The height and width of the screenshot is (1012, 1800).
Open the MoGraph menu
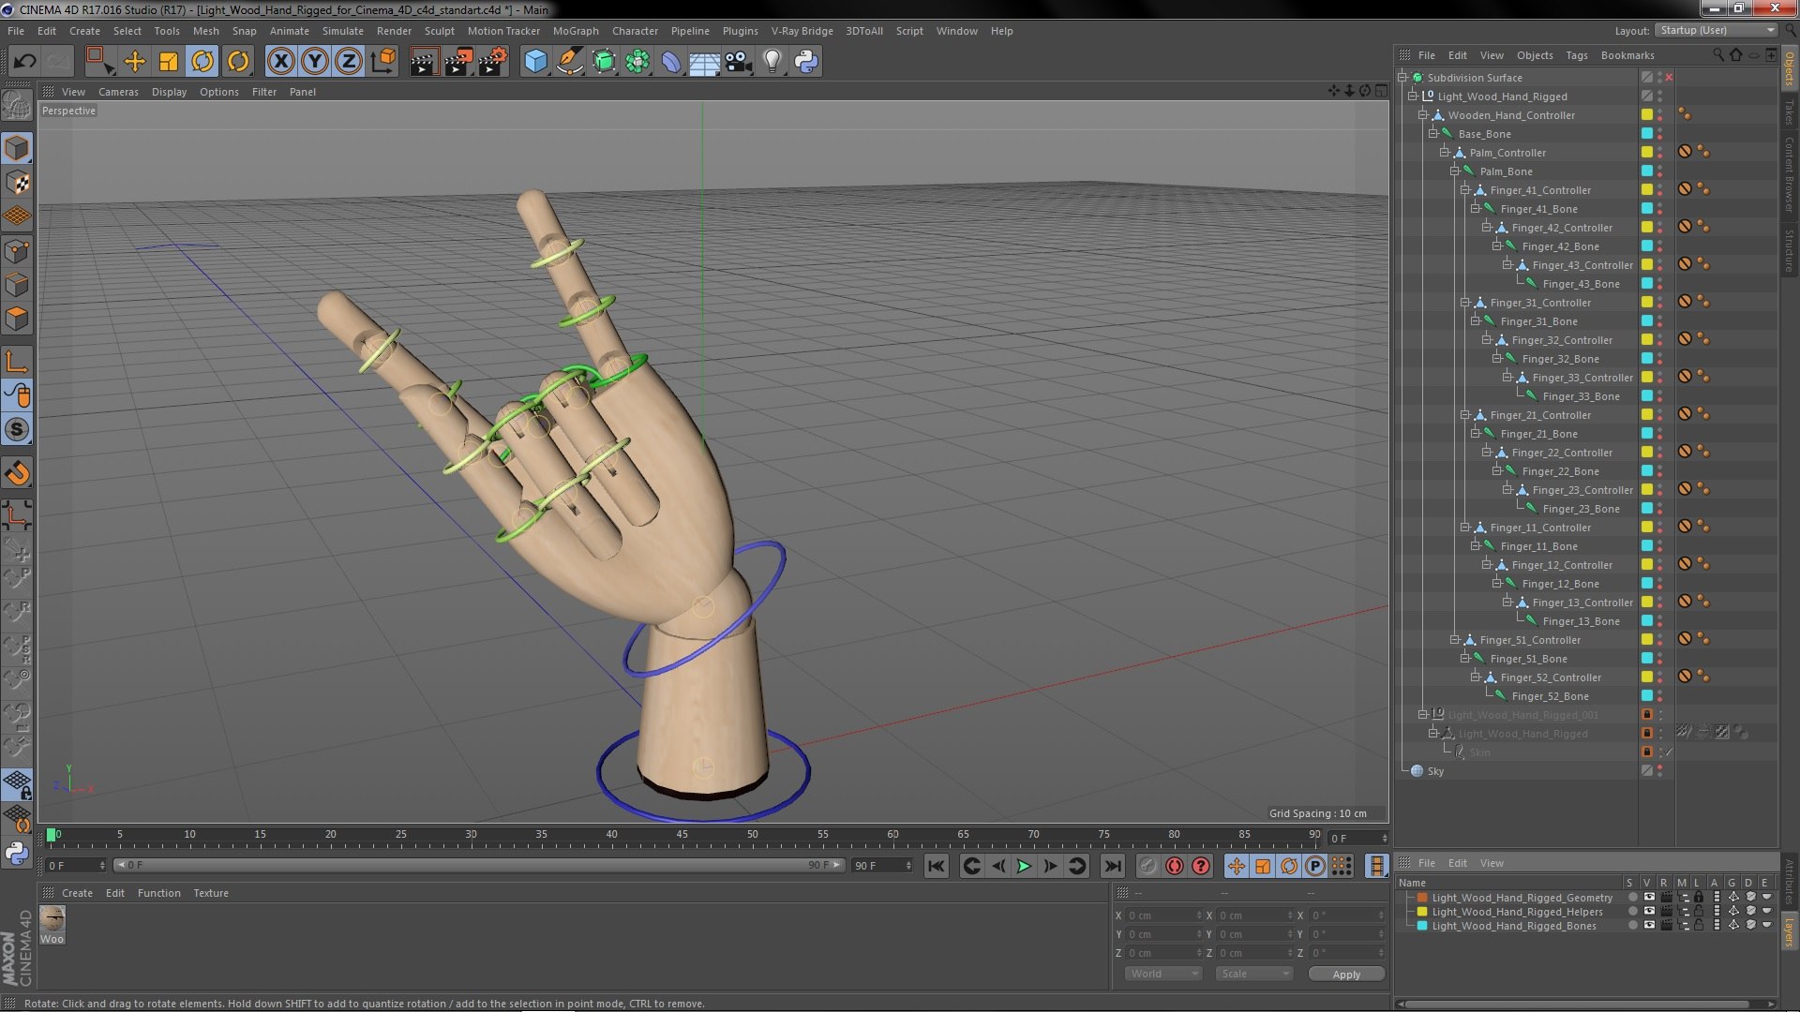tap(576, 31)
